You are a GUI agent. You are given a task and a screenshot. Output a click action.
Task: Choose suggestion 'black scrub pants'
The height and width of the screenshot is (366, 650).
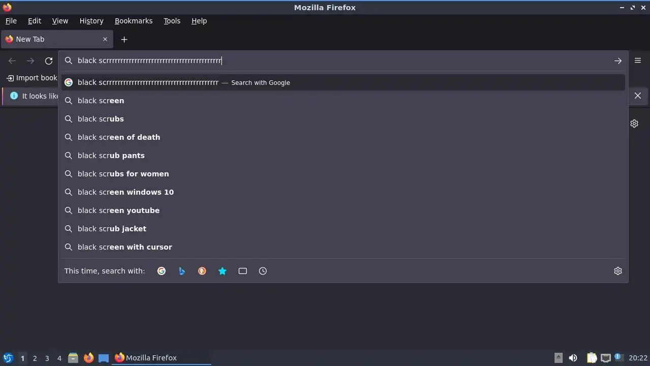(343, 156)
